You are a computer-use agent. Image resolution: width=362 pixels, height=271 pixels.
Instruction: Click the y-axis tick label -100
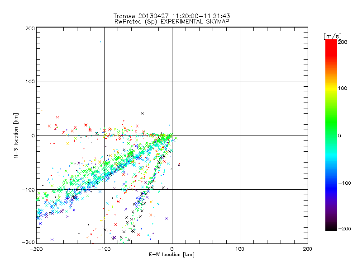[x=28, y=190]
